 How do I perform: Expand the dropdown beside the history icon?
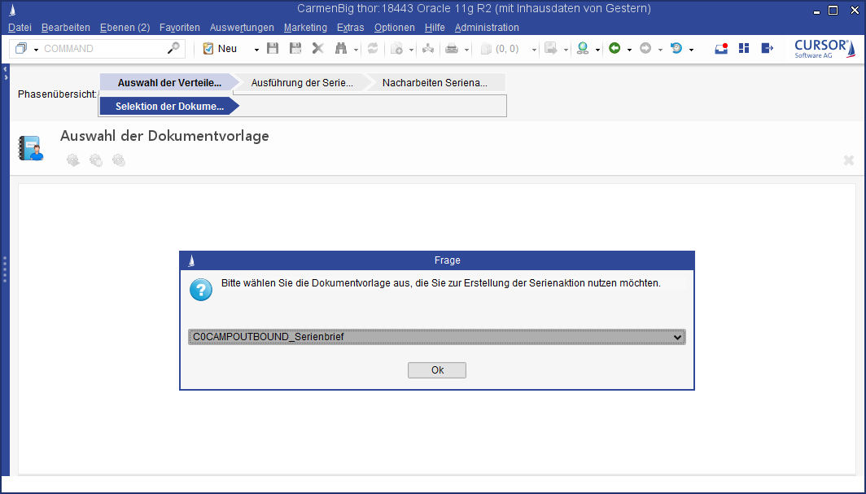(691, 50)
